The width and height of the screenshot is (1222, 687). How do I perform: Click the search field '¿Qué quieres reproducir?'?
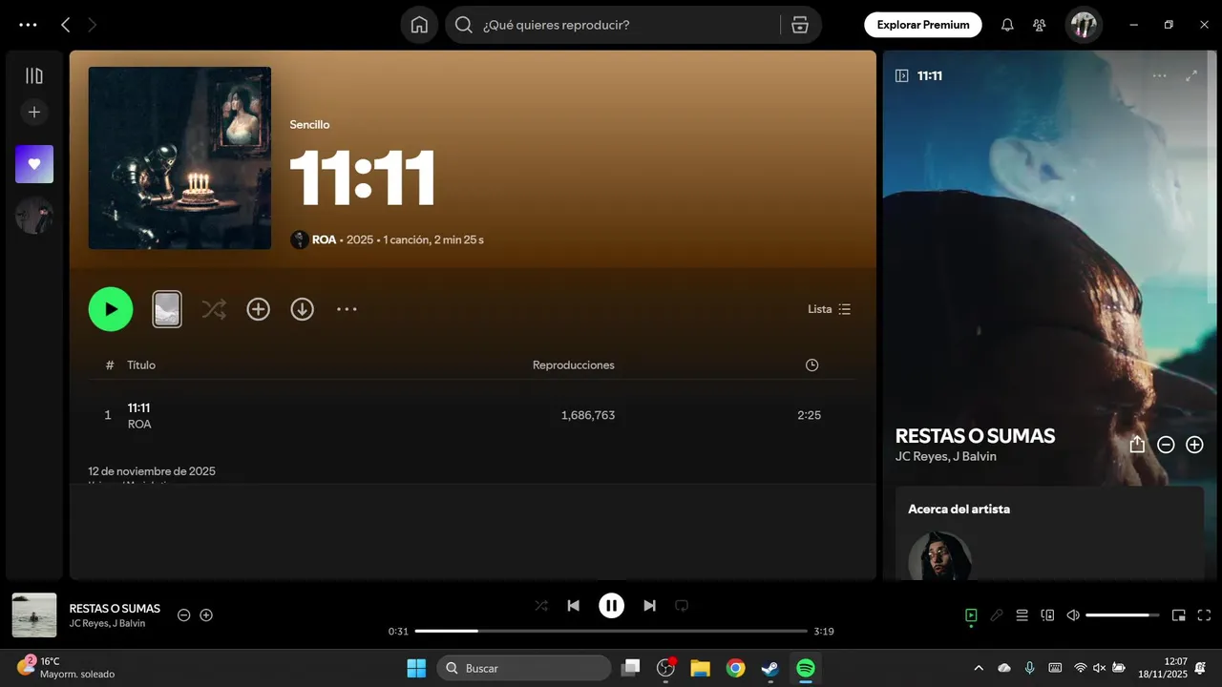[x=611, y=25]
